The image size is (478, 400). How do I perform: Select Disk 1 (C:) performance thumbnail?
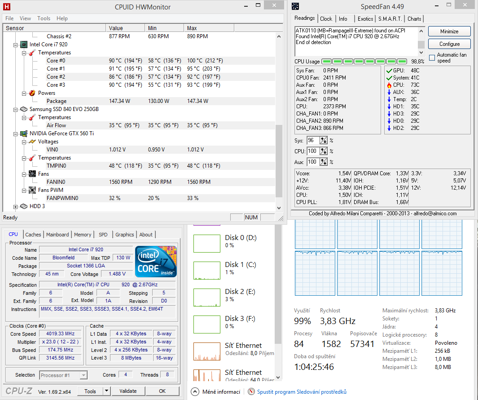207,271
